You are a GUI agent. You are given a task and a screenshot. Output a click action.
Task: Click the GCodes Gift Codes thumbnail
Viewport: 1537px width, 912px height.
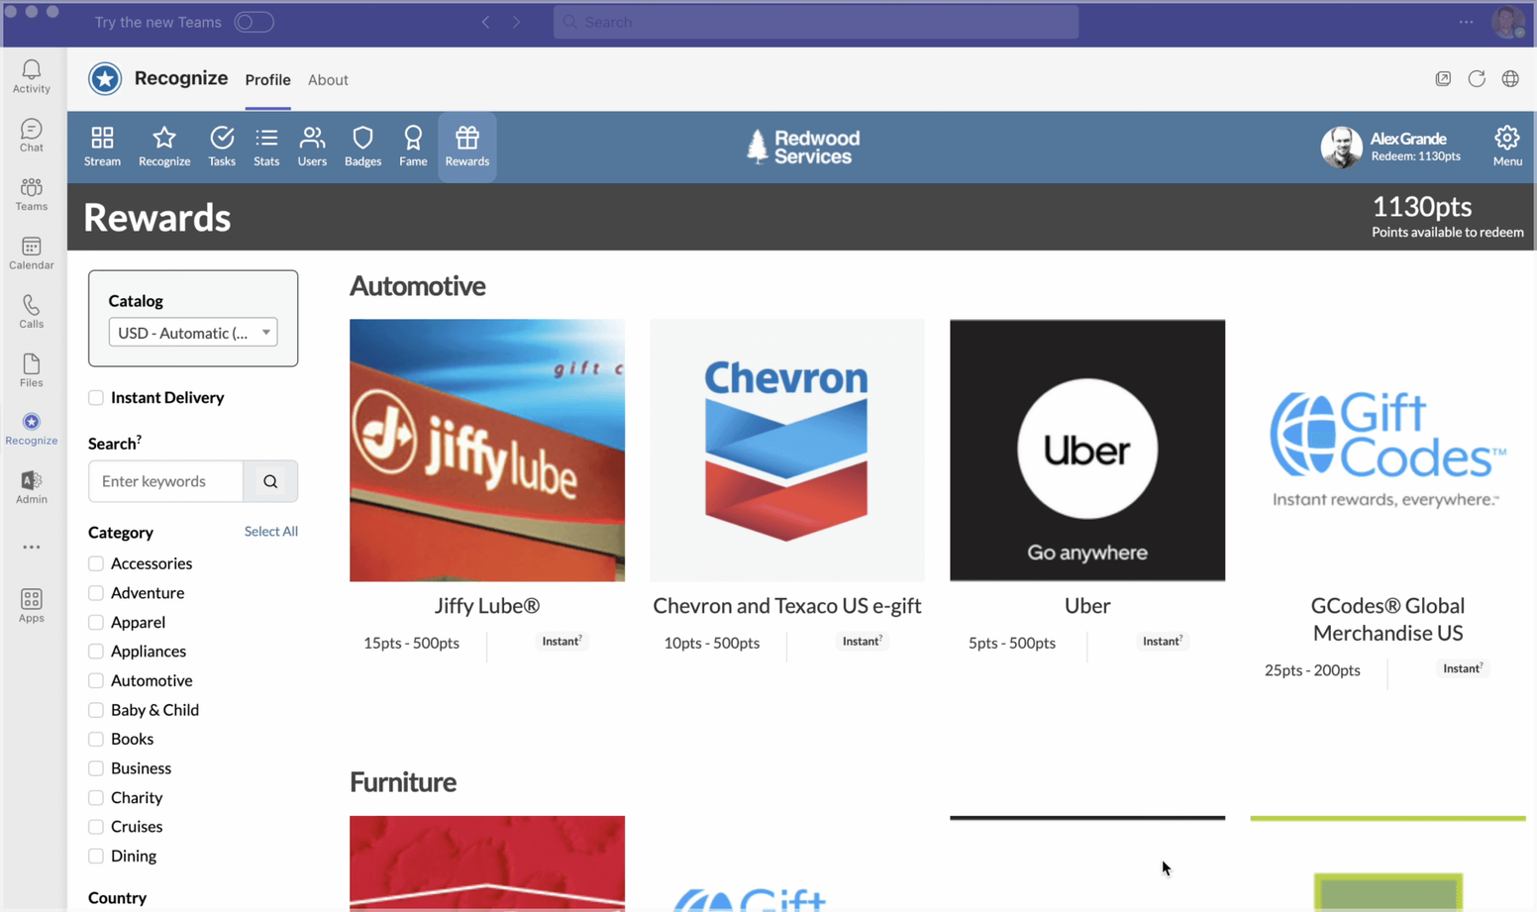1387,450
